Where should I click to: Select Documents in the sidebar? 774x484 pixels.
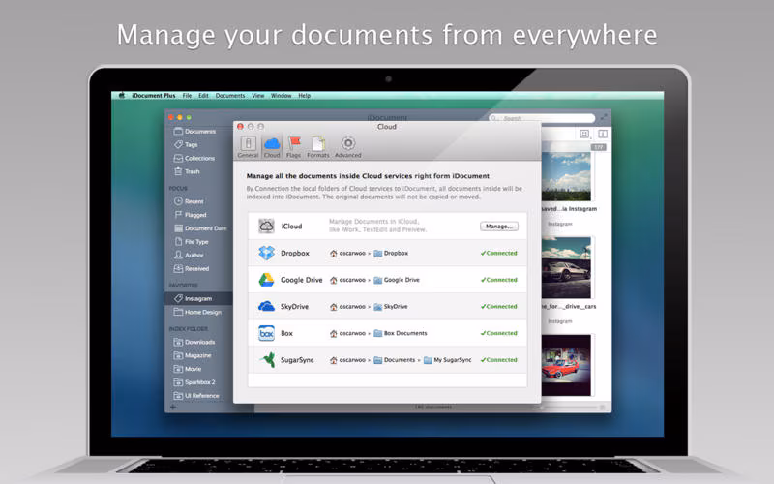(195, 132)
